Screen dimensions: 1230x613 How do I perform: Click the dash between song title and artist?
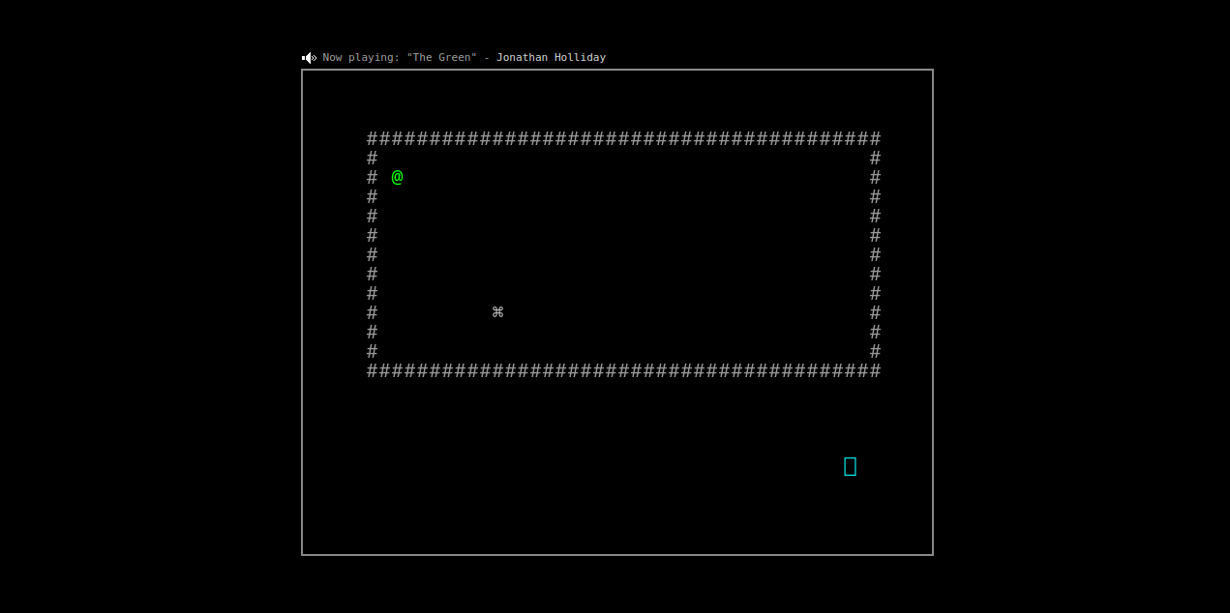487,58
